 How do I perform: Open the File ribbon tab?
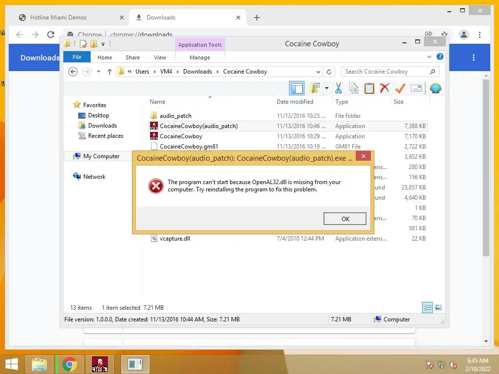[77, 57]
